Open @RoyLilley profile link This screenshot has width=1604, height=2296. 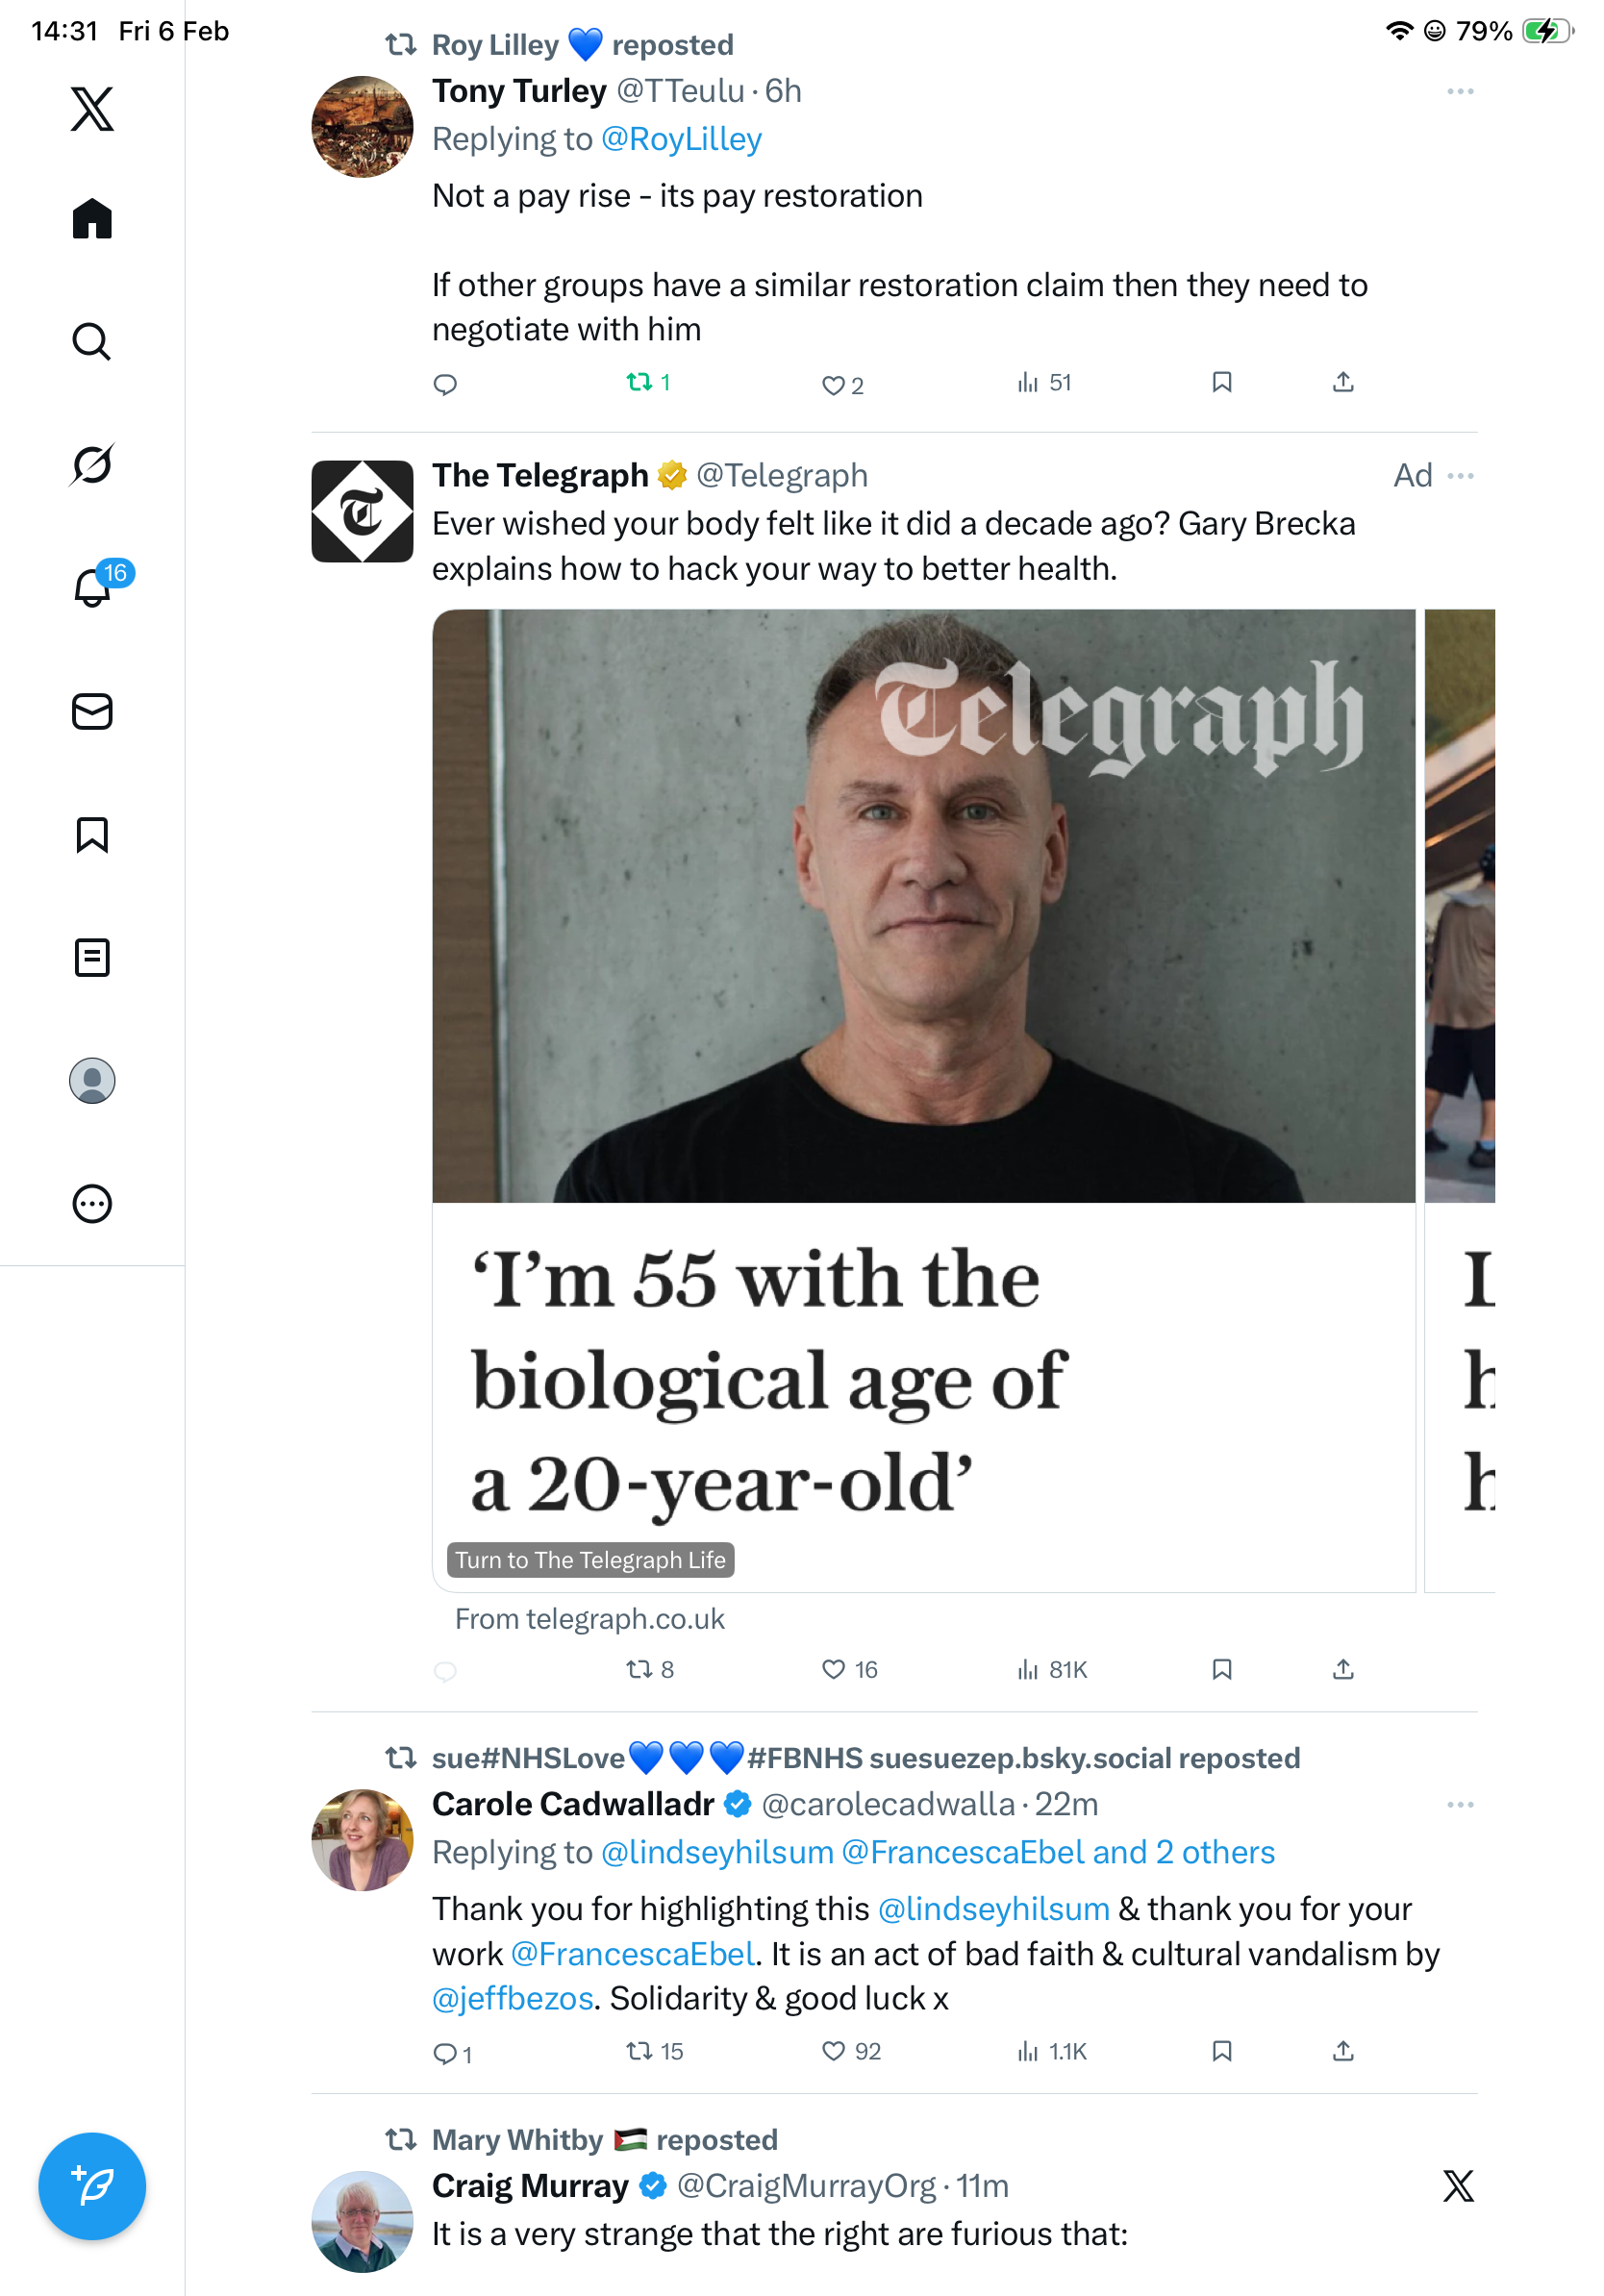pyautogui.click(x=681, y=139)
